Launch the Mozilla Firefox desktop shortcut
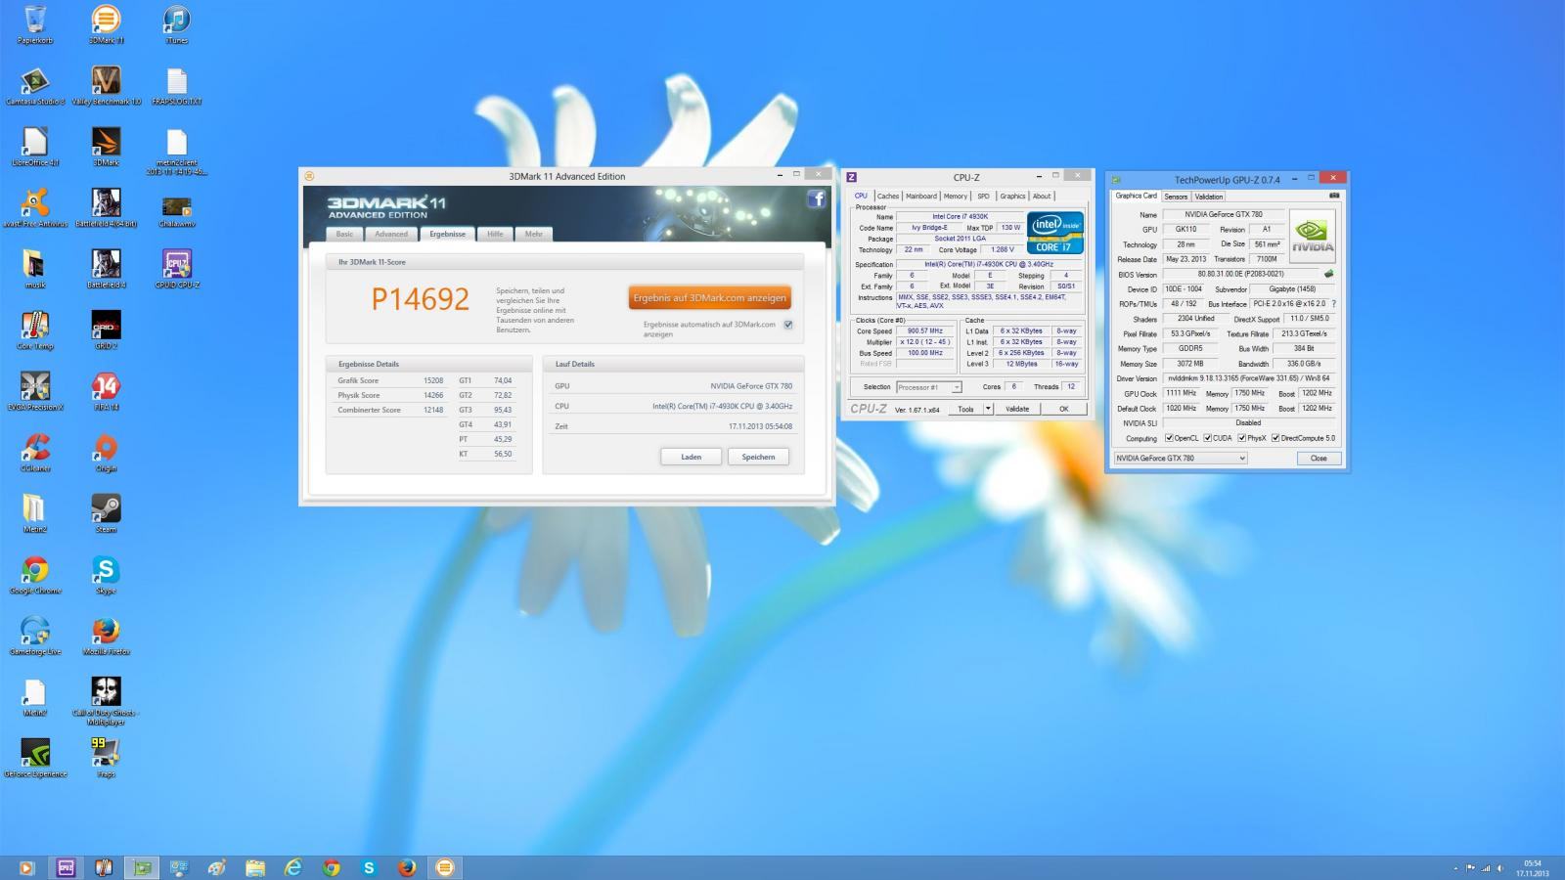The image size is (1565, 880). (x=106, y=637)
